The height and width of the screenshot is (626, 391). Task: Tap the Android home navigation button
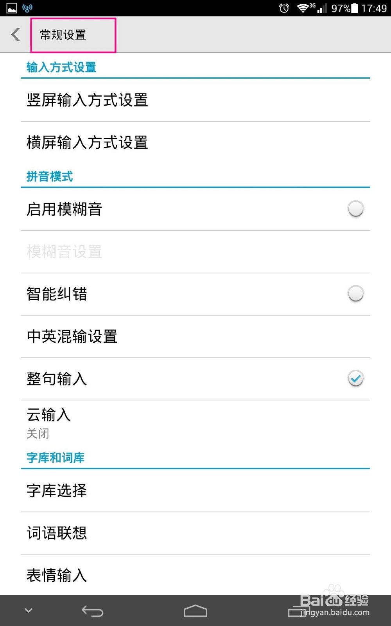click(x=195, y=611)
